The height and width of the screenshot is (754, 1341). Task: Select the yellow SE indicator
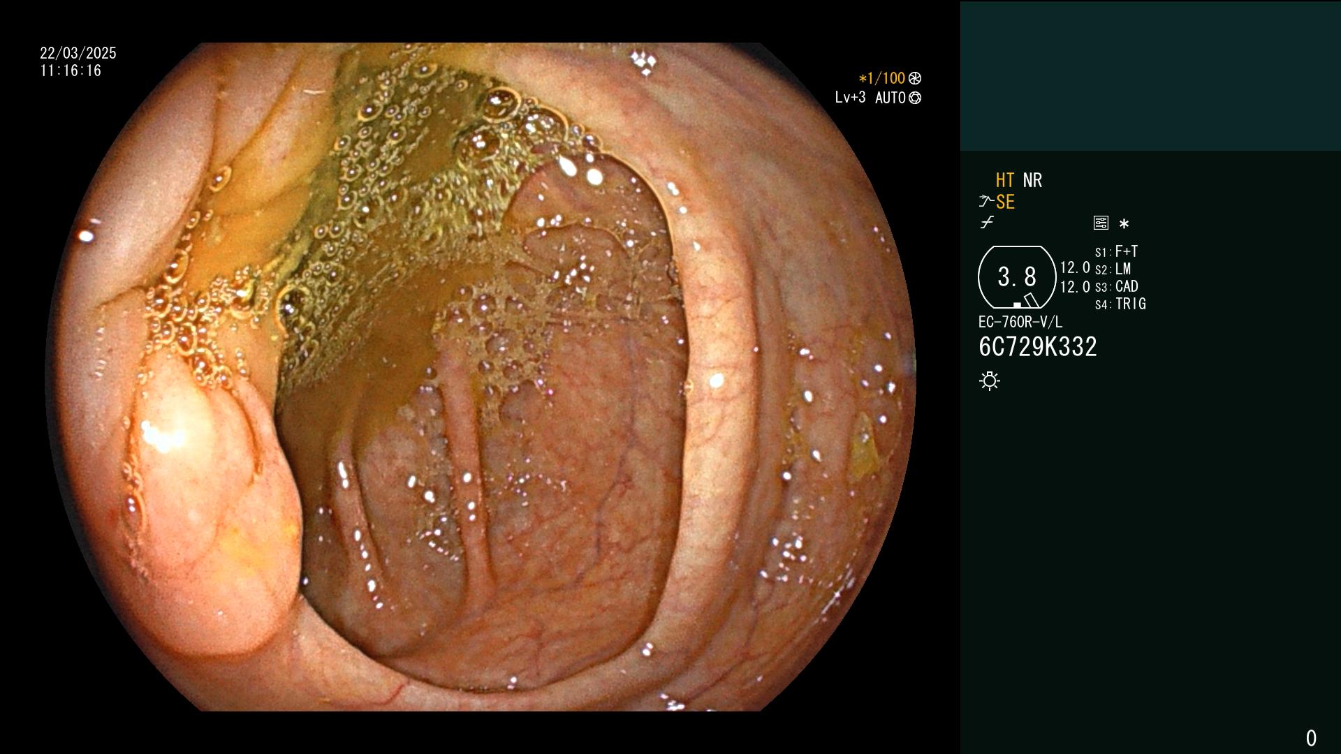pos(1005,202)
